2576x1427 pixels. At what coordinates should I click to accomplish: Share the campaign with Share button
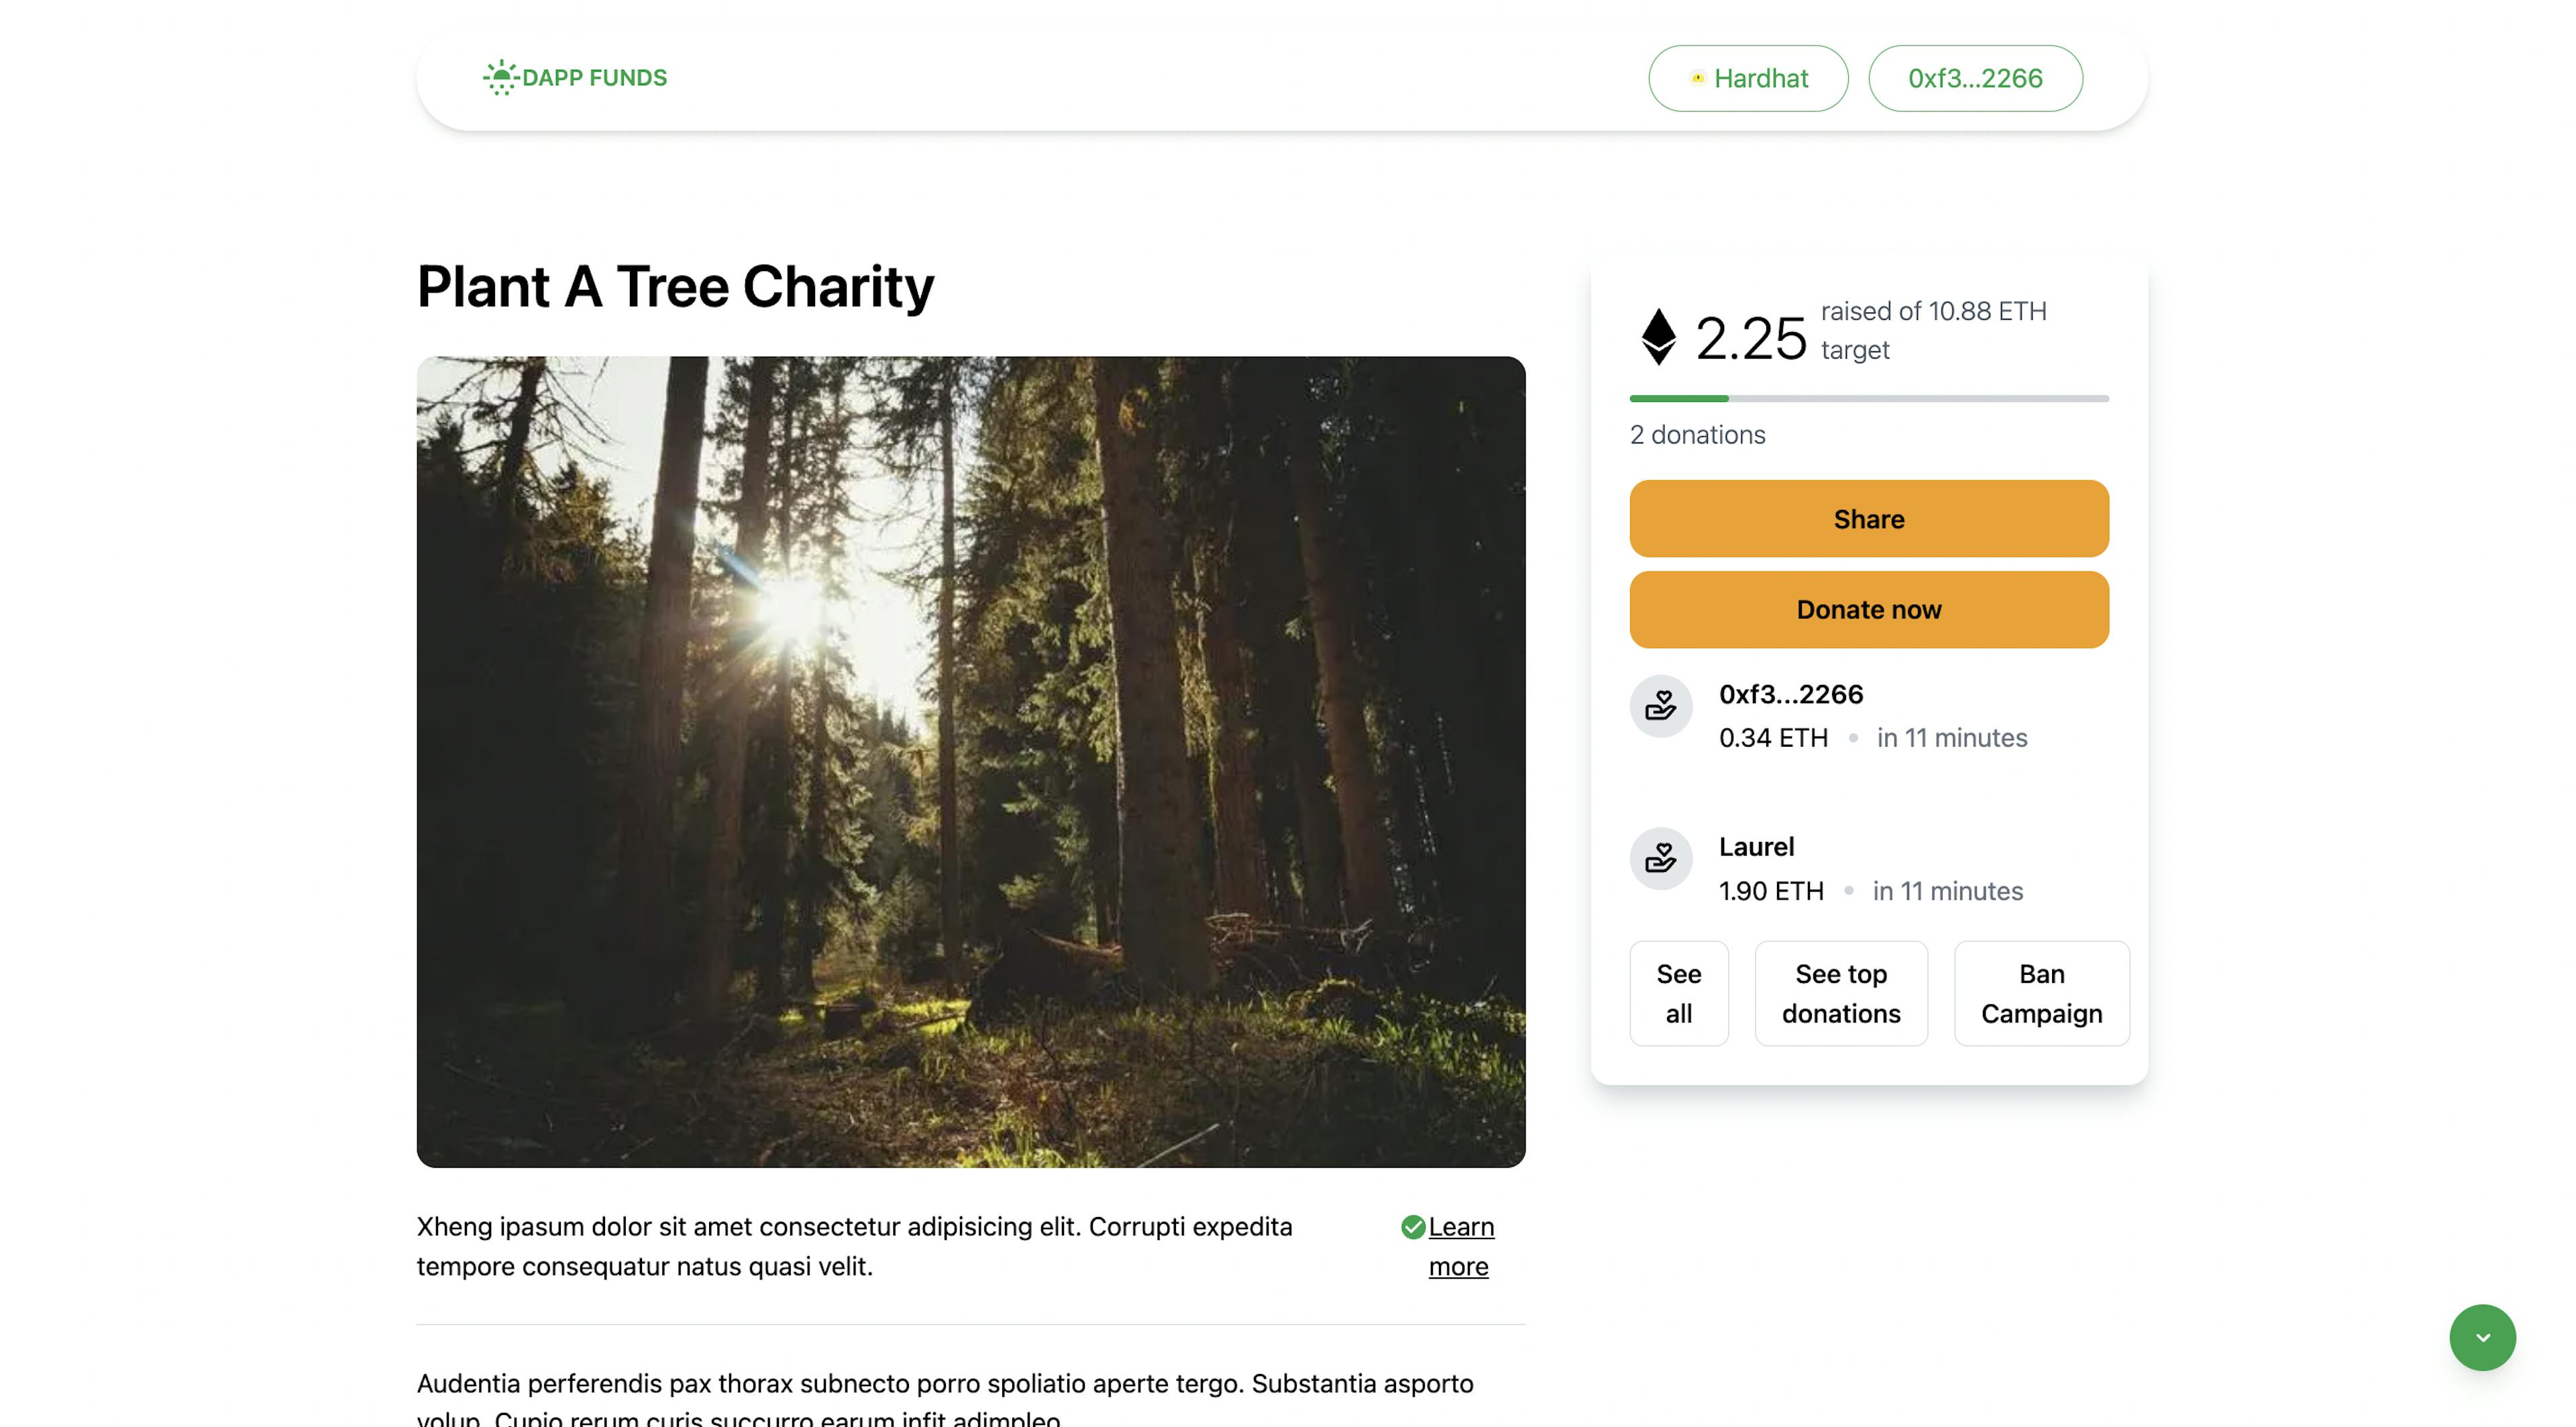tap(1869, 519)
